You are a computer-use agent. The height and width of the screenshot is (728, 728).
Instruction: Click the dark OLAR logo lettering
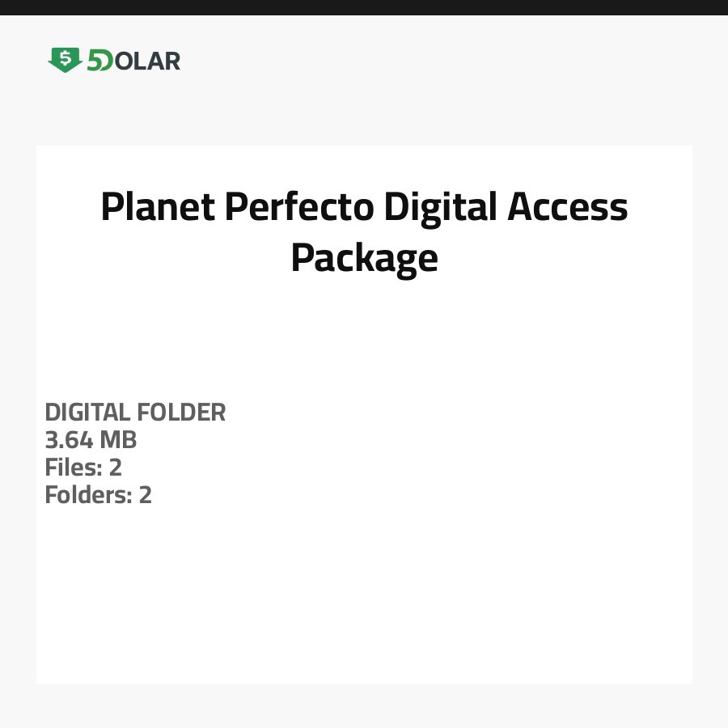pos(146,61)
